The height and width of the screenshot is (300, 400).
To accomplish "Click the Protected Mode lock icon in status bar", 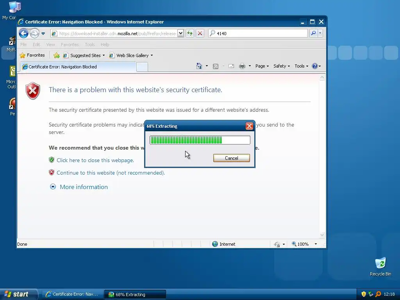I will 277,244.
